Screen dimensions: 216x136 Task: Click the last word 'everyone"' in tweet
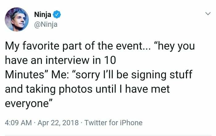tap(28, 103)
